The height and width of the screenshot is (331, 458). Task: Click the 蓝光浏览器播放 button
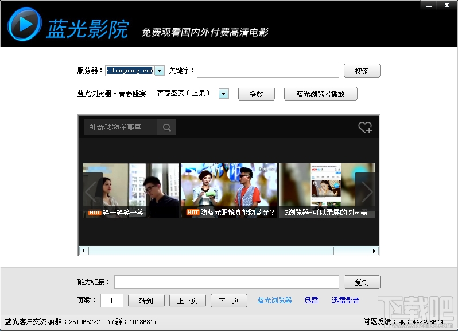320,94
